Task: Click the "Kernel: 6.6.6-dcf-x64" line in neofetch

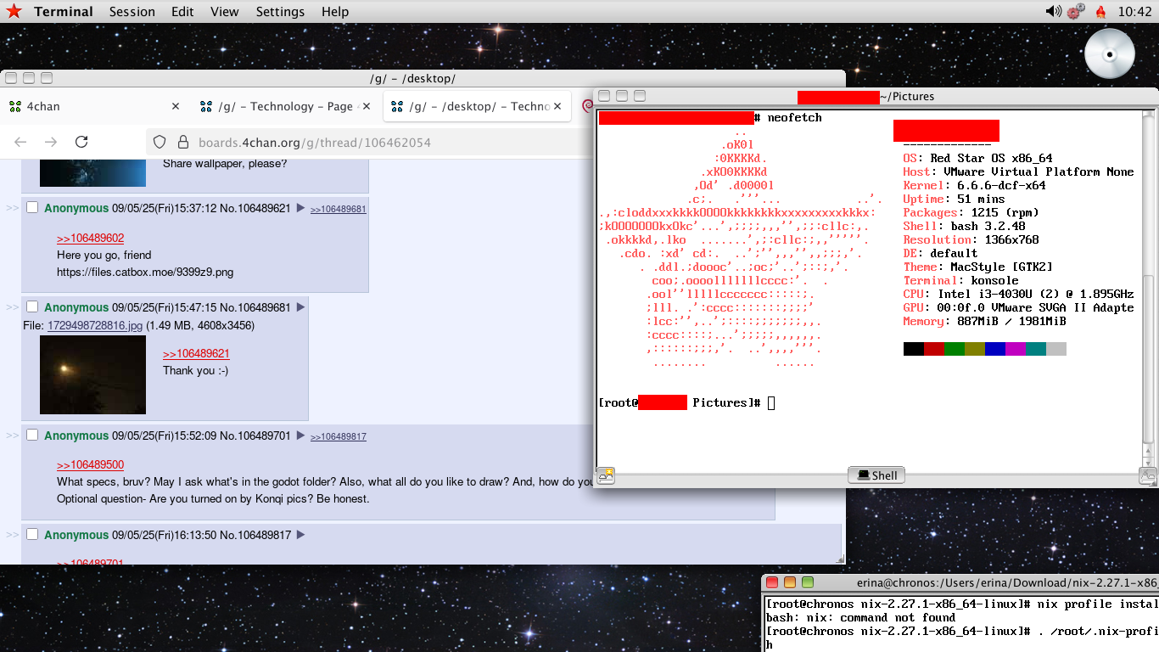Action: (x=974, y=185)
